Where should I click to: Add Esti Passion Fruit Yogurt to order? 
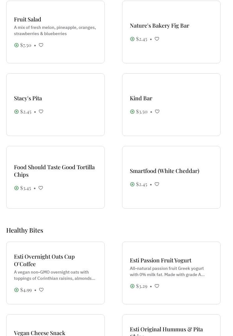point(132,286)
